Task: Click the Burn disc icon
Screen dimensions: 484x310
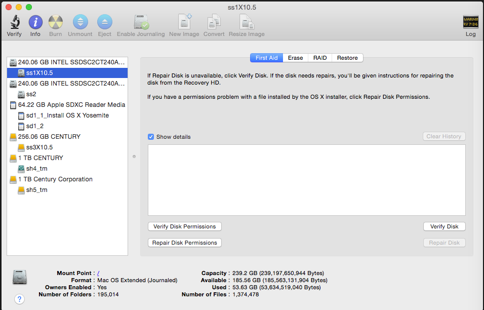Action: coord(55,23)
